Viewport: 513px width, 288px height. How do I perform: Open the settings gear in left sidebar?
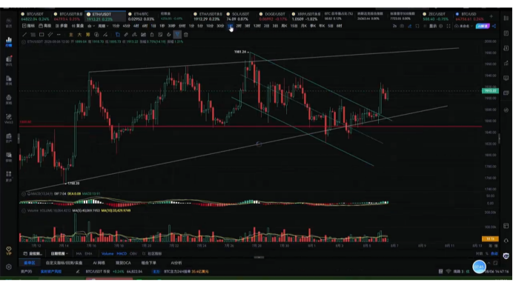9,267
